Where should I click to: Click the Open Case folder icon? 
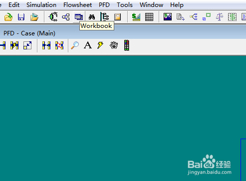[x=8, y=17]
